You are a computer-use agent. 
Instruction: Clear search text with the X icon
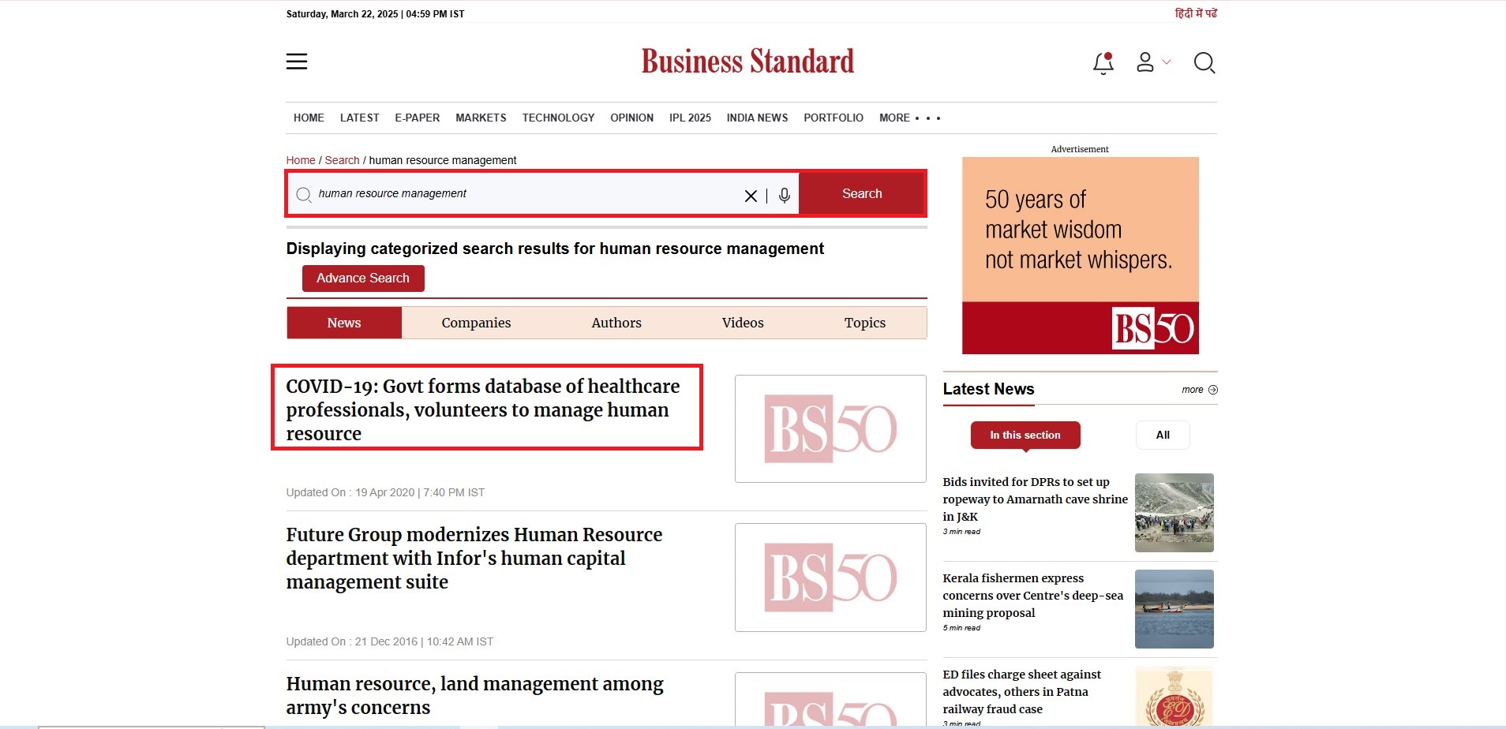pyautogui.click(x=751, y=196)
